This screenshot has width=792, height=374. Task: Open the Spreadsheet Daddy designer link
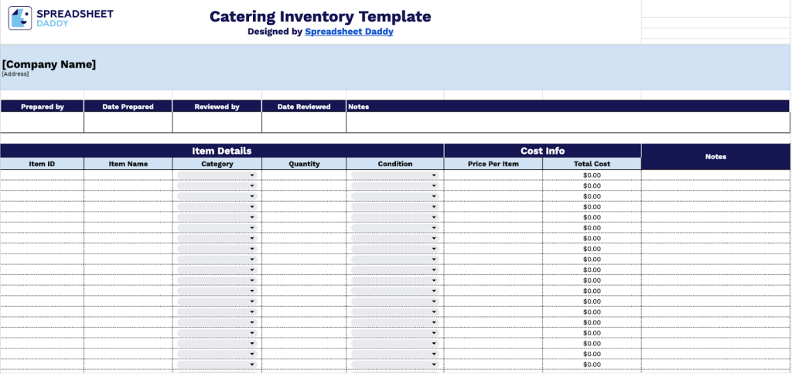point(349,32)
